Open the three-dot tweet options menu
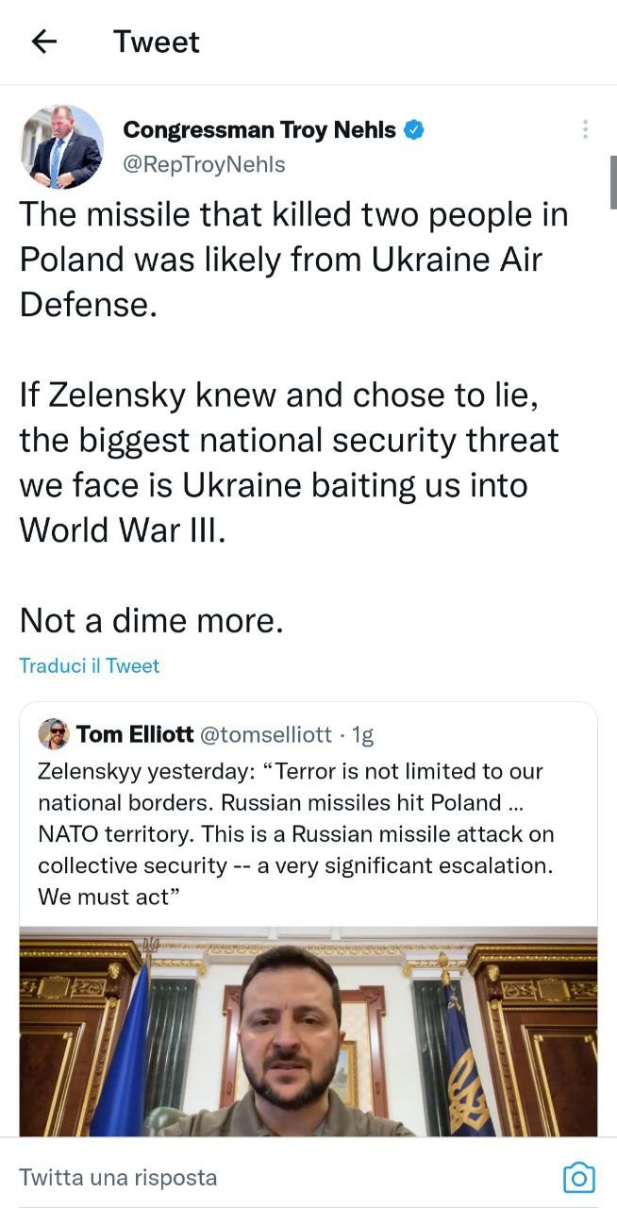 tap(586, 129)
